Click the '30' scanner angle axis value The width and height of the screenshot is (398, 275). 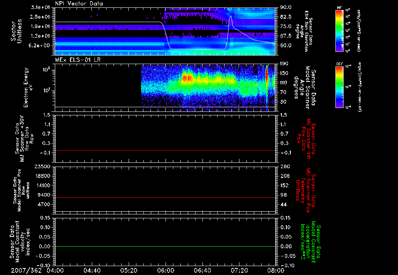click(x=284, y=102)
